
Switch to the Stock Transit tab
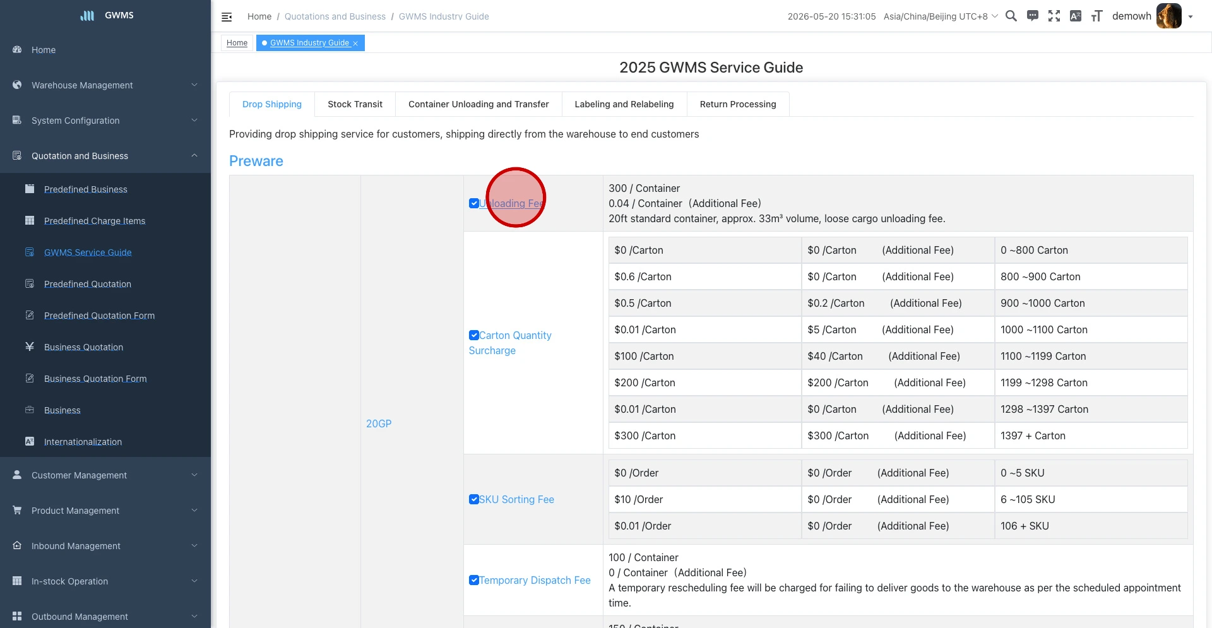[355, 104]
